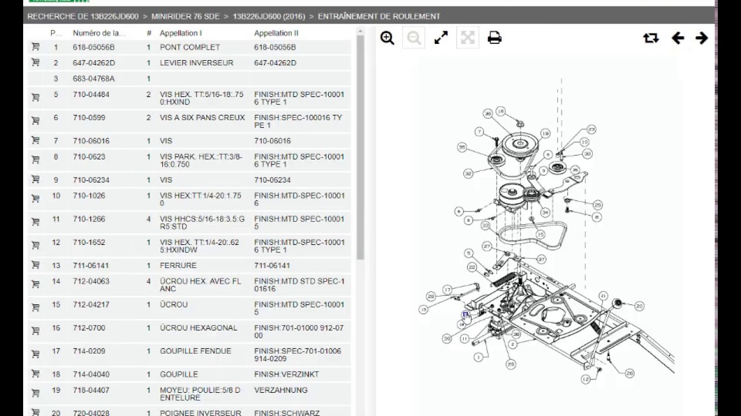Print the parts diagram
This screenshot has height=416, width=741.
click(x=494, y=38)
